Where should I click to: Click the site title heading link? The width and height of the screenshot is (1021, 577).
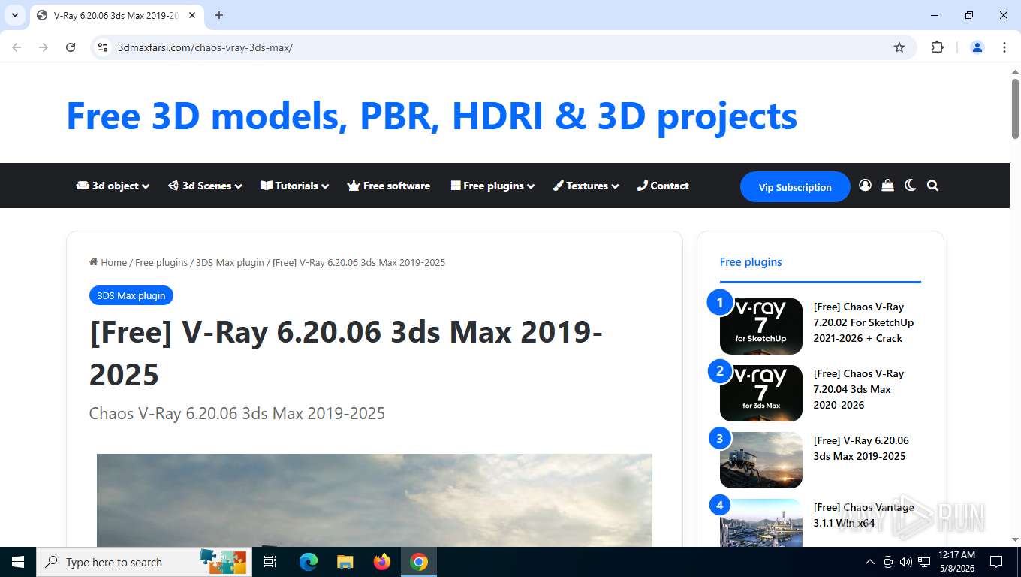coord(432,116)
